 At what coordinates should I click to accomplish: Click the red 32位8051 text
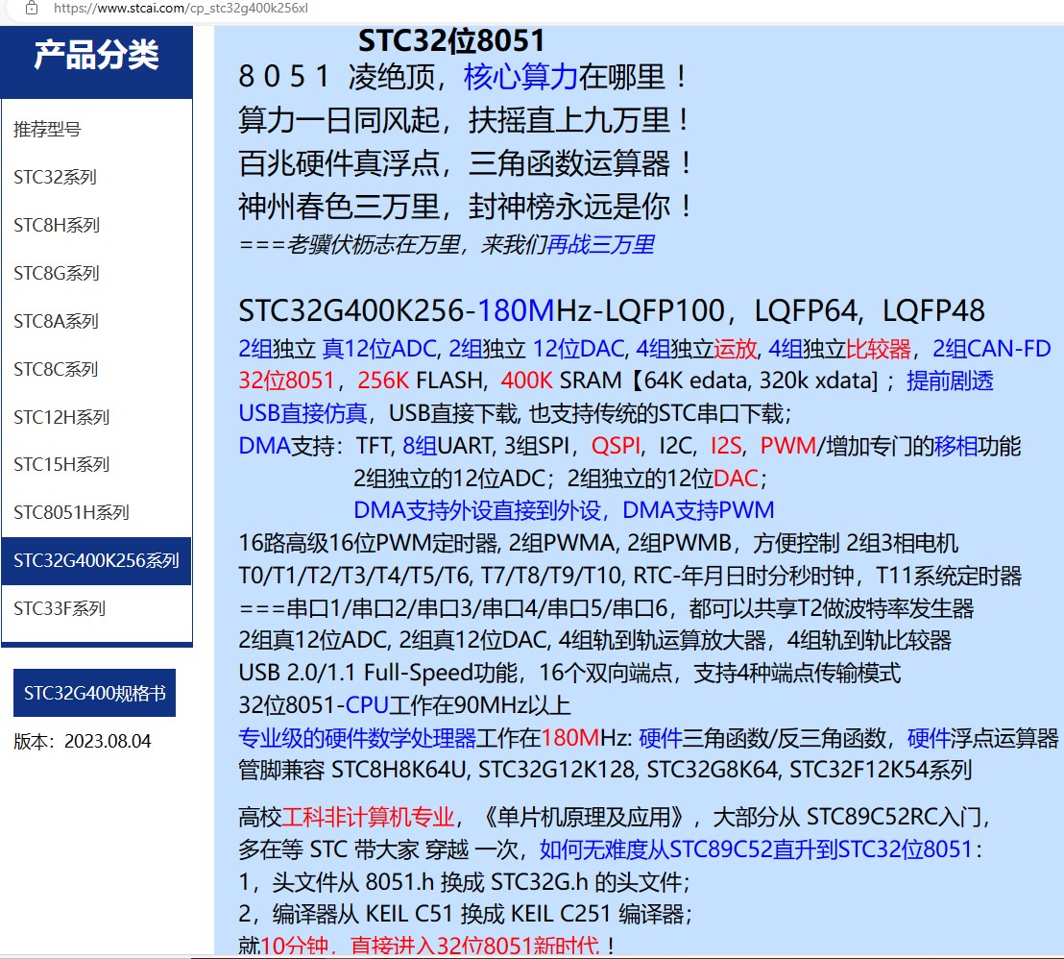(286, 381)
